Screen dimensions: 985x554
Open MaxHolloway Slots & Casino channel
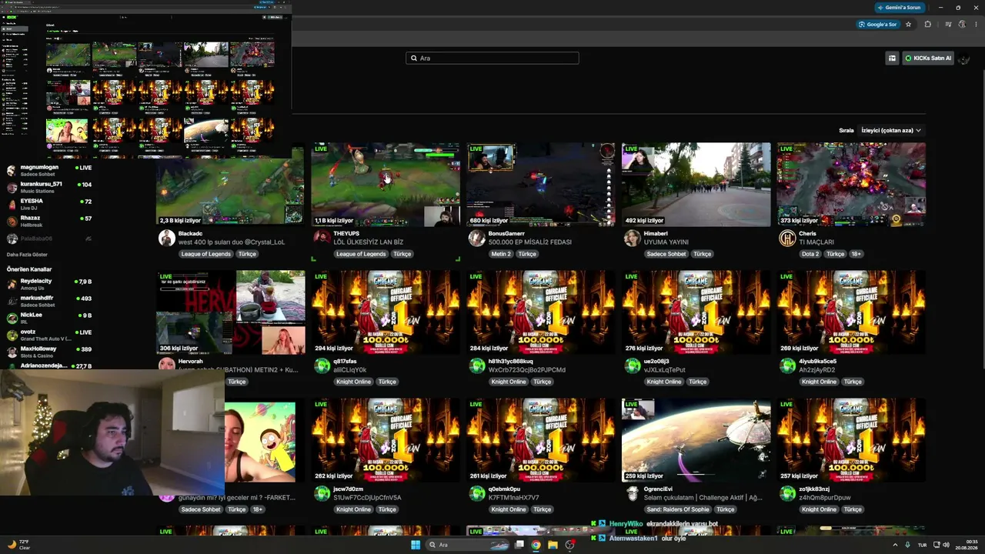pyautogui.click(x=49, y=352)
